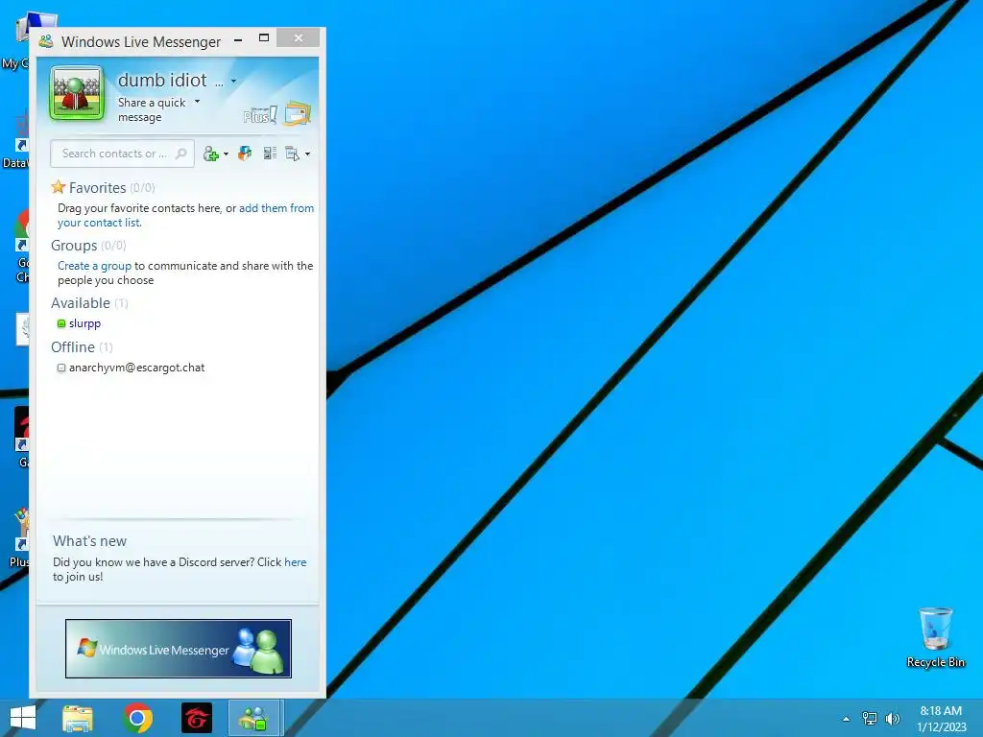This screenshot has height=737, width=983.
Task: Select contact anarchyvm@escargot.chat
Action: pos(136,368)
